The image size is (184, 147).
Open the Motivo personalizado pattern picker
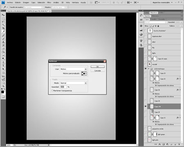click(x=84, y=73)
